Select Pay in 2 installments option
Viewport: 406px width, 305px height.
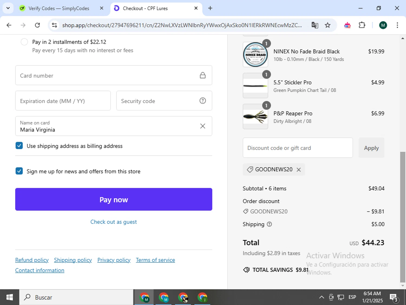click(24, 42)
